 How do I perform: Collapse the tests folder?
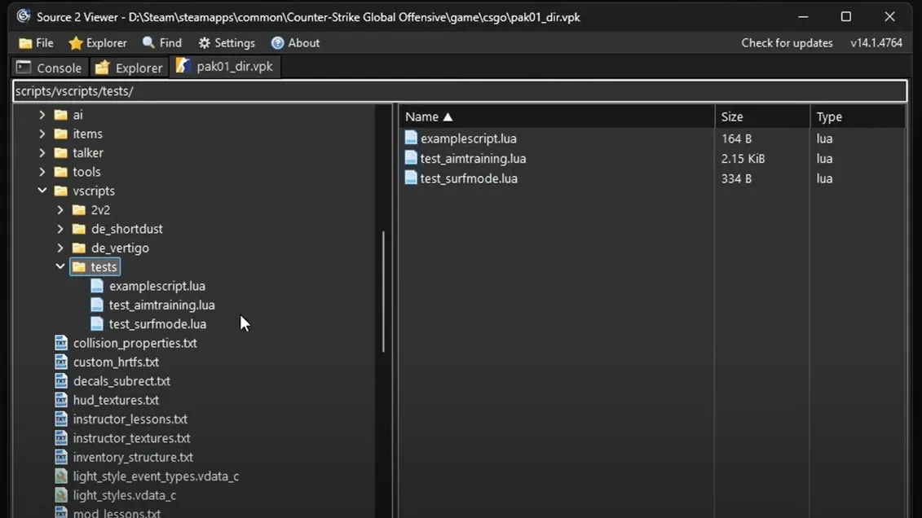pyautogui.click(x=60, y=266)
